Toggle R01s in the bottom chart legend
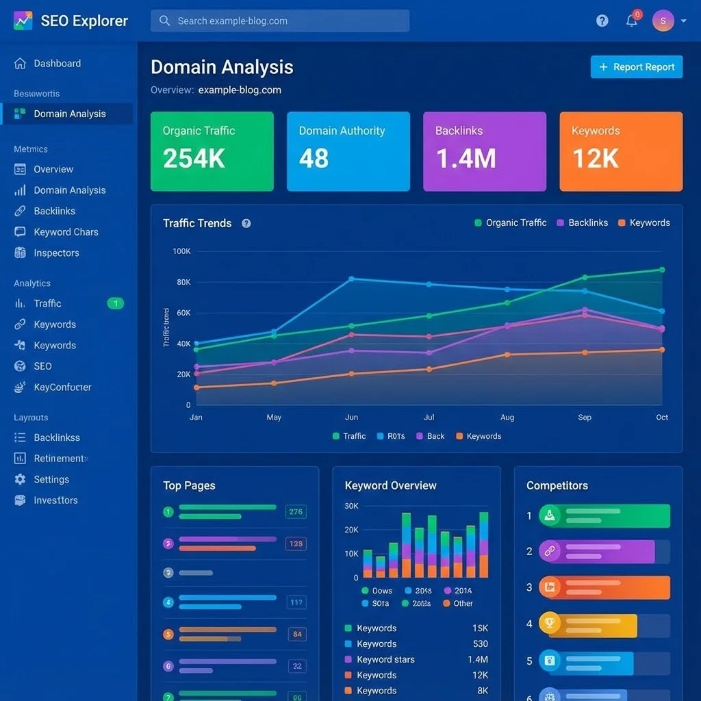Image resolution: width=701 pixels, height=701 pixels. (391, 436)
